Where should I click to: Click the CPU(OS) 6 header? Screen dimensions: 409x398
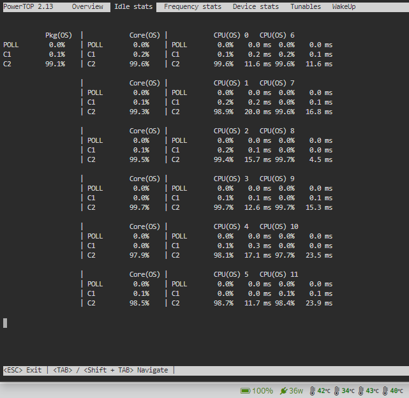tap(277, 35)
